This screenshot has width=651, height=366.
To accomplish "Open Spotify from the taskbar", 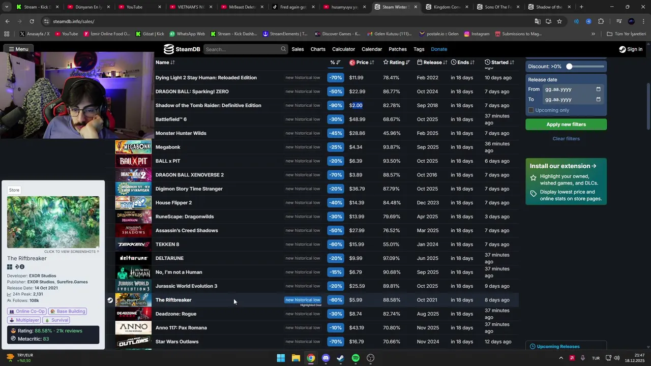I will coord(356,358).
